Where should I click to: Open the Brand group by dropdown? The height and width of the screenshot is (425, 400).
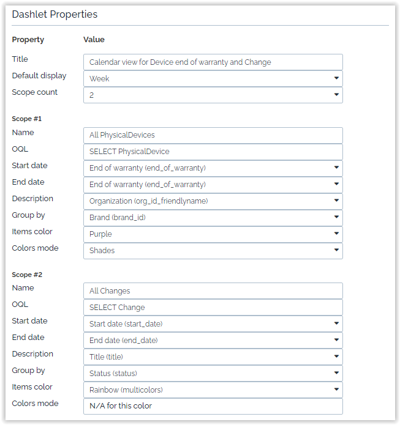[x=213, y=218]
